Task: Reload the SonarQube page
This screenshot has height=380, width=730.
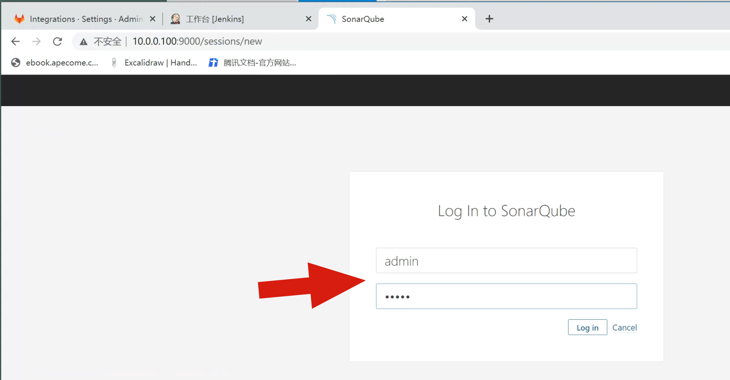Action: click(x=58, y=41)
